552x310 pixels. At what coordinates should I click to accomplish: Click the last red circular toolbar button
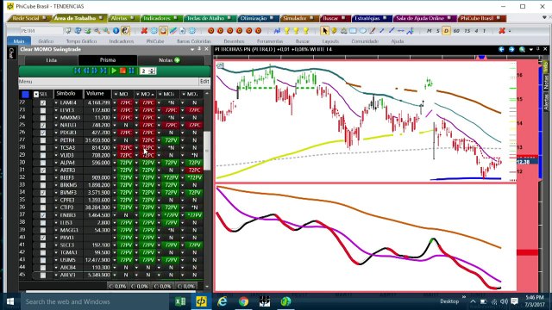pyautogui.click(x=258, y=31)
